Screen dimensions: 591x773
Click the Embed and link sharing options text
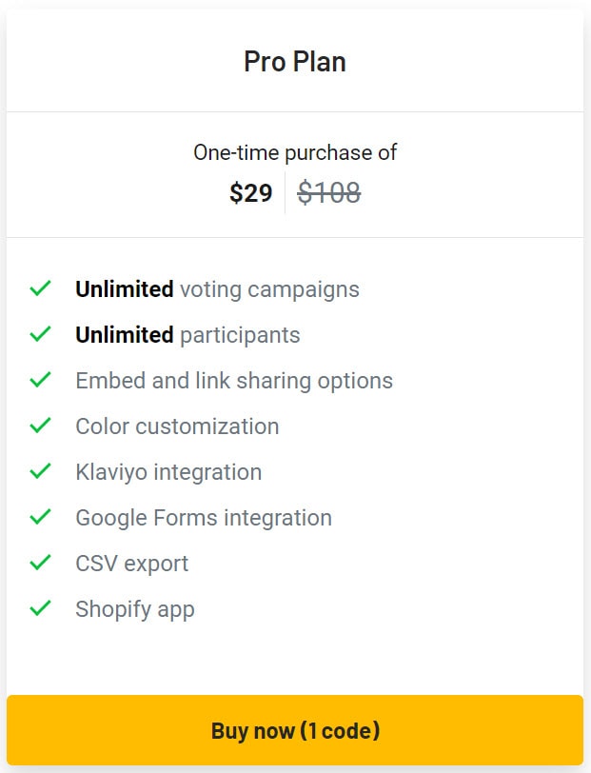(234, 380)
